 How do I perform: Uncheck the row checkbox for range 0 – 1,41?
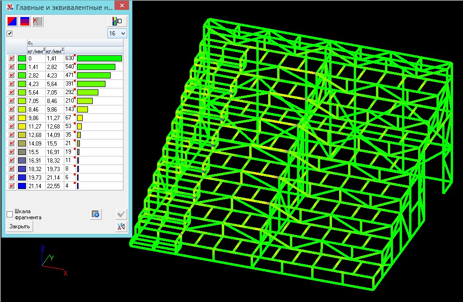point(11,59)
